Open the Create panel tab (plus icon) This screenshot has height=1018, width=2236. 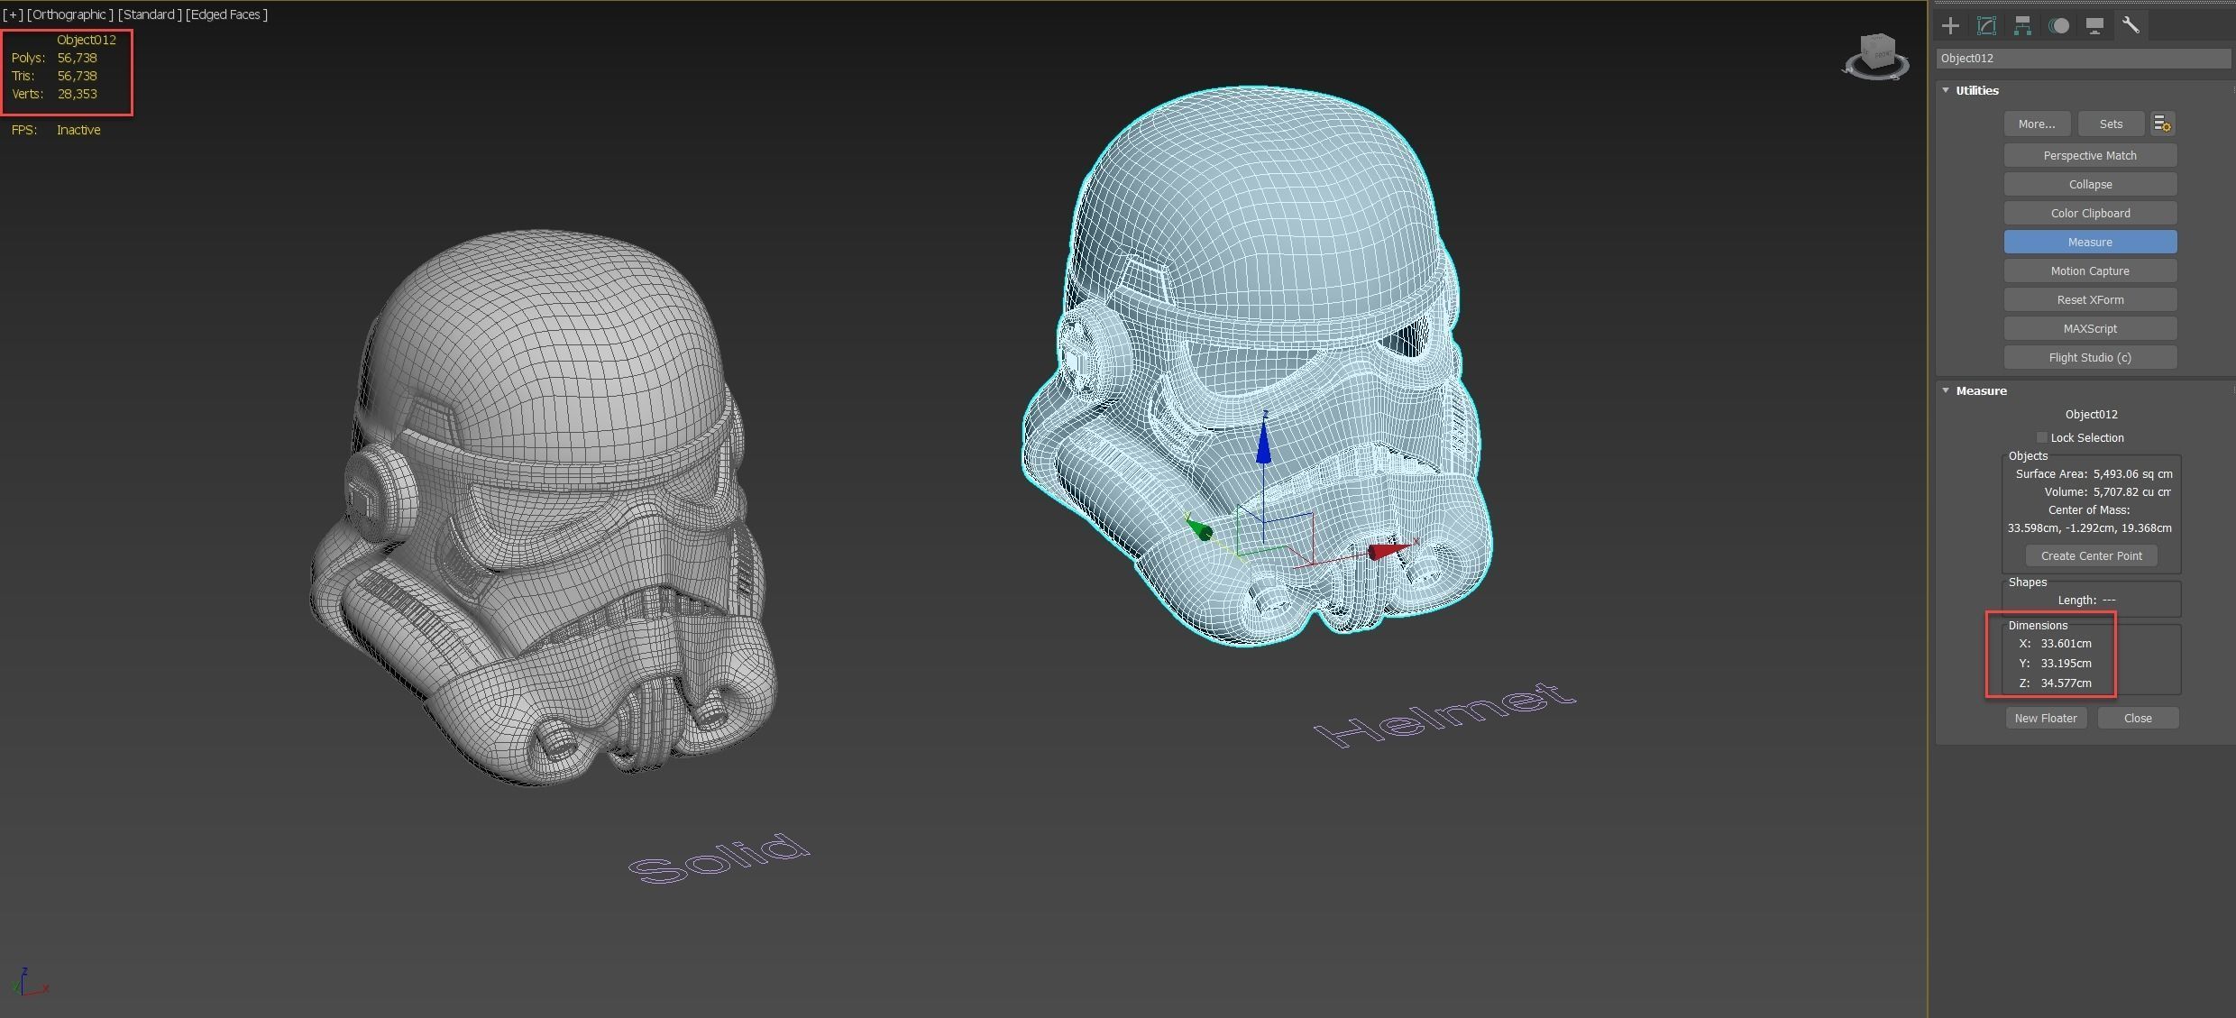[1950, 25]
